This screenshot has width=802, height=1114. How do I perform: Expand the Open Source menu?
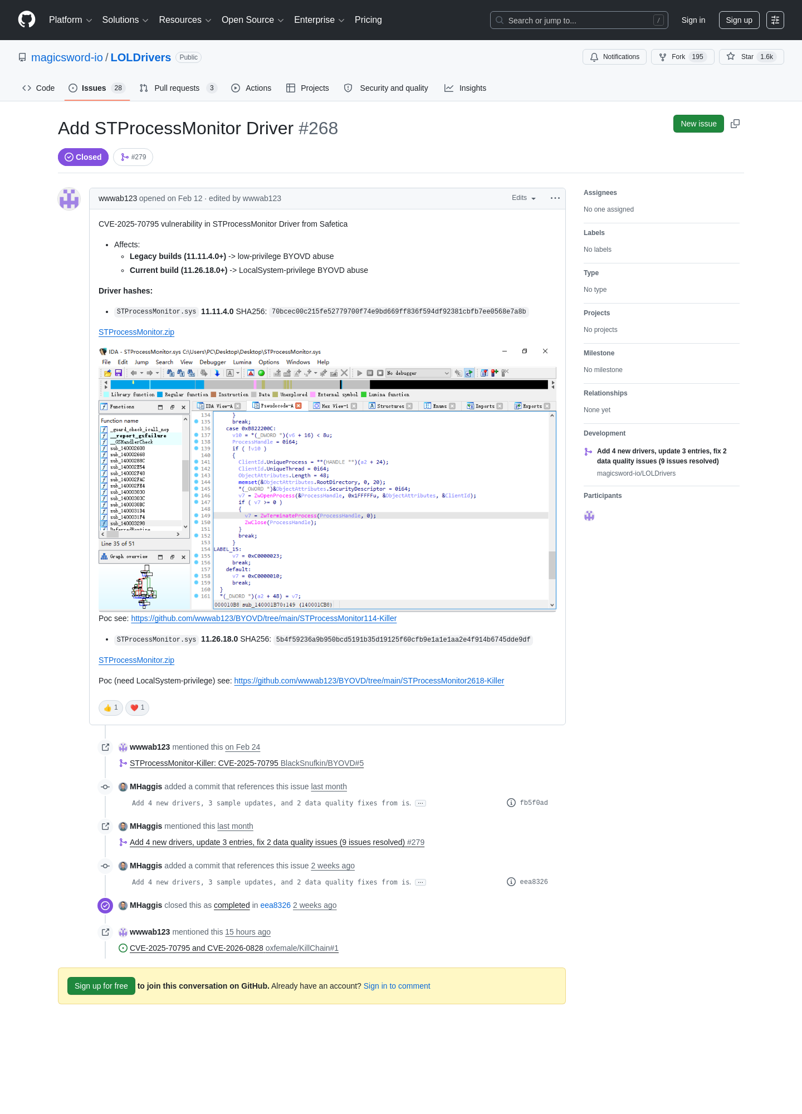pos(252,20)
